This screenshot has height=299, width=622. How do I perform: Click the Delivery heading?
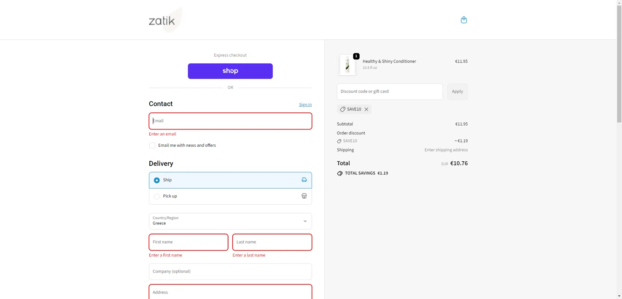tap(161, 164)
